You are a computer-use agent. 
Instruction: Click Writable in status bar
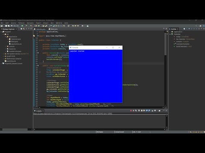pos(100,132)
